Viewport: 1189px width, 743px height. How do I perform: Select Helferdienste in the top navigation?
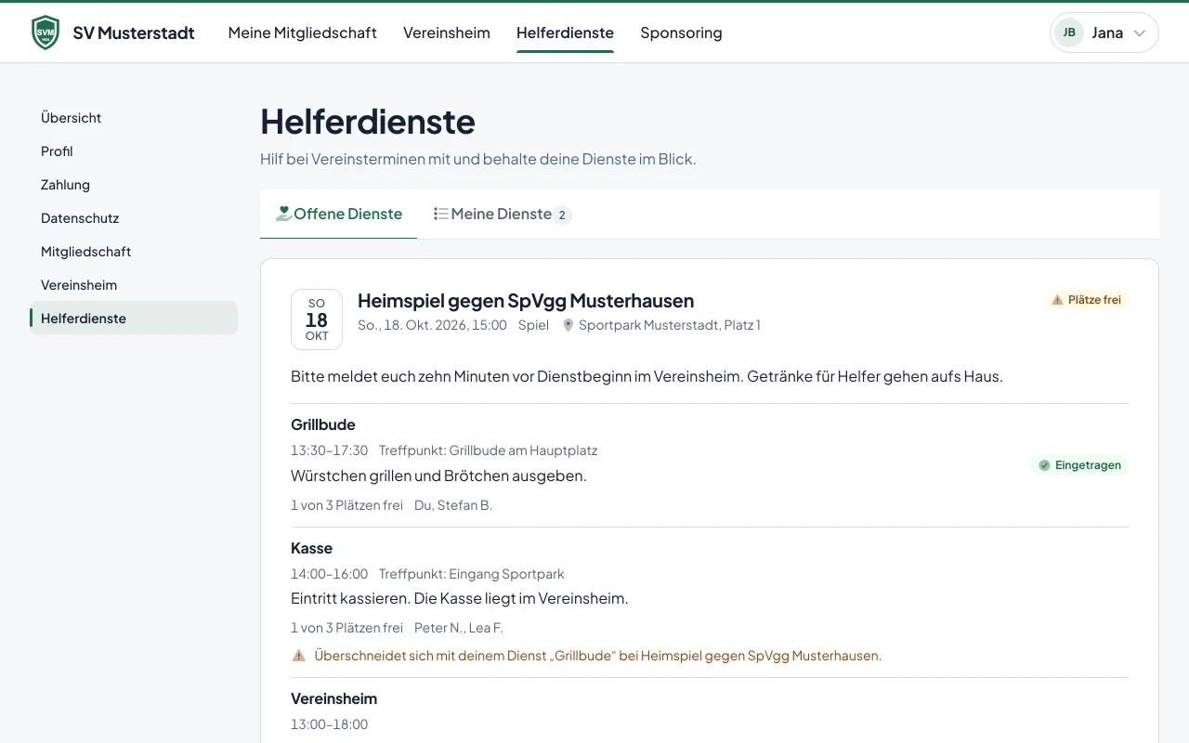[565, 33]
